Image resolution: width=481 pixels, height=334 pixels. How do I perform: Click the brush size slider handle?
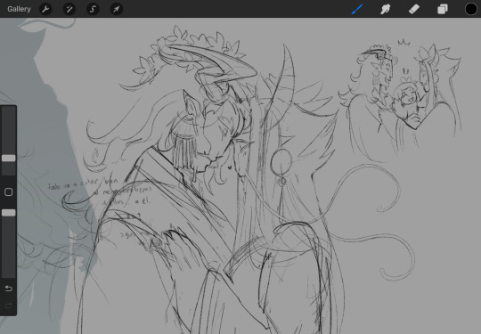point(9,158)
